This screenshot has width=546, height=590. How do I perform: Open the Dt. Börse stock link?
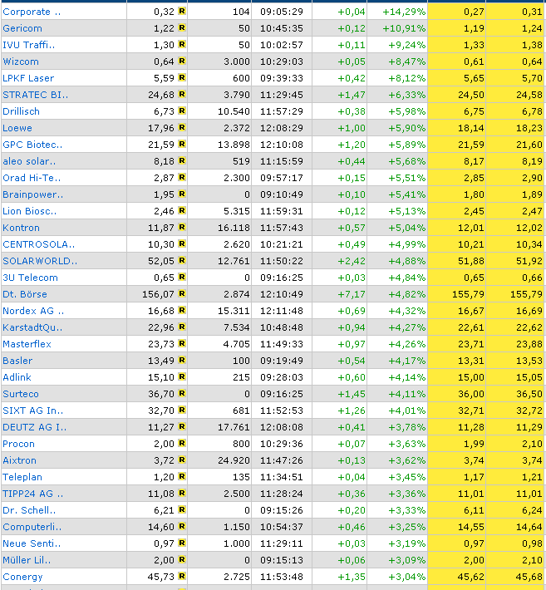(x=25, y=294)
